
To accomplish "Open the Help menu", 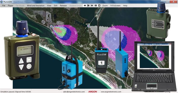I will tap(125, 6).
